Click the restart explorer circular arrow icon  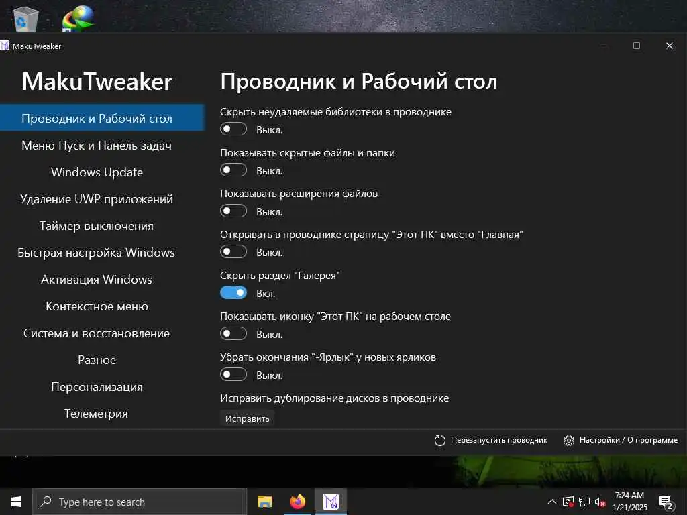[x=440, y=441]
